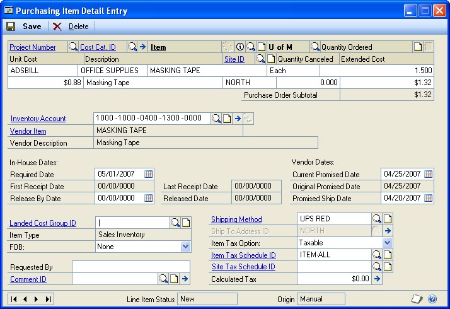Click Comment ID expansion arrow

coord(185,279)
